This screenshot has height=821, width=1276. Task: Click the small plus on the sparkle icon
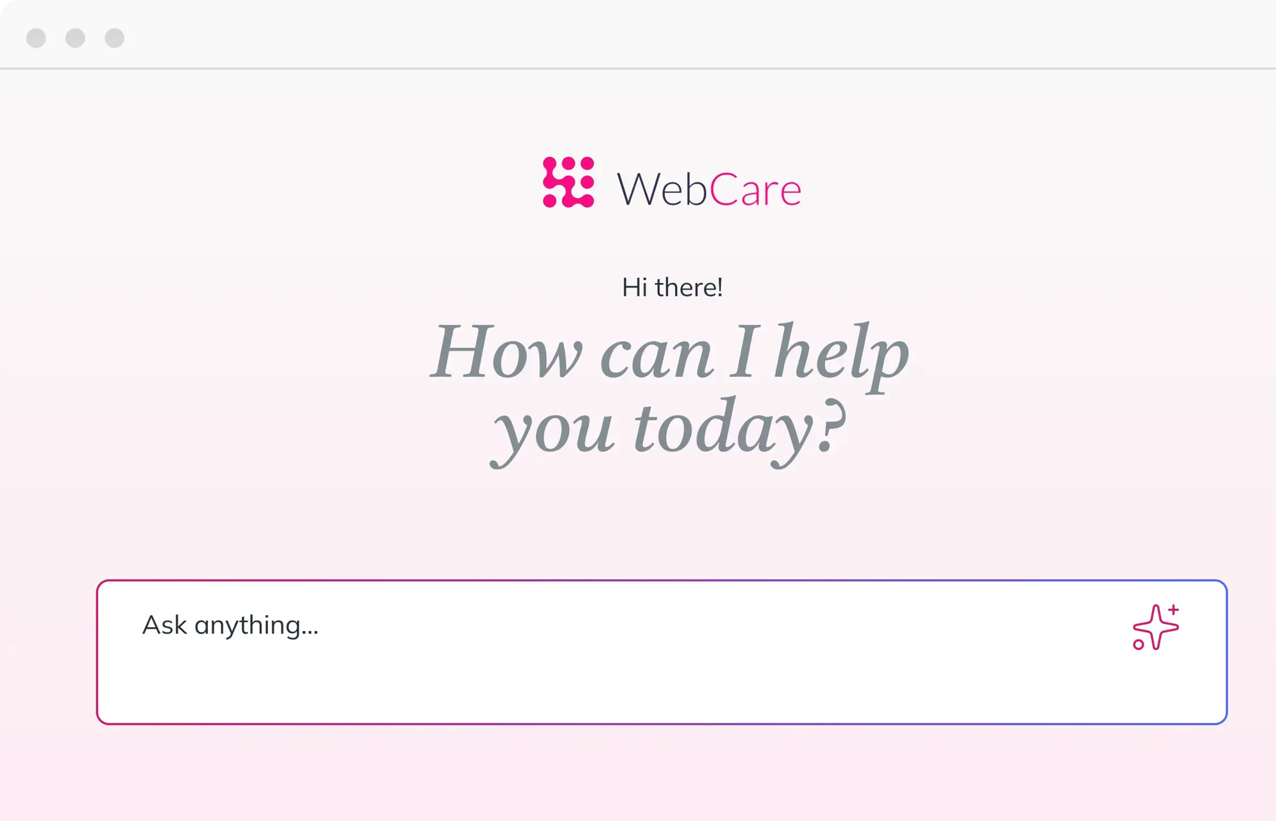(1173, 609)
